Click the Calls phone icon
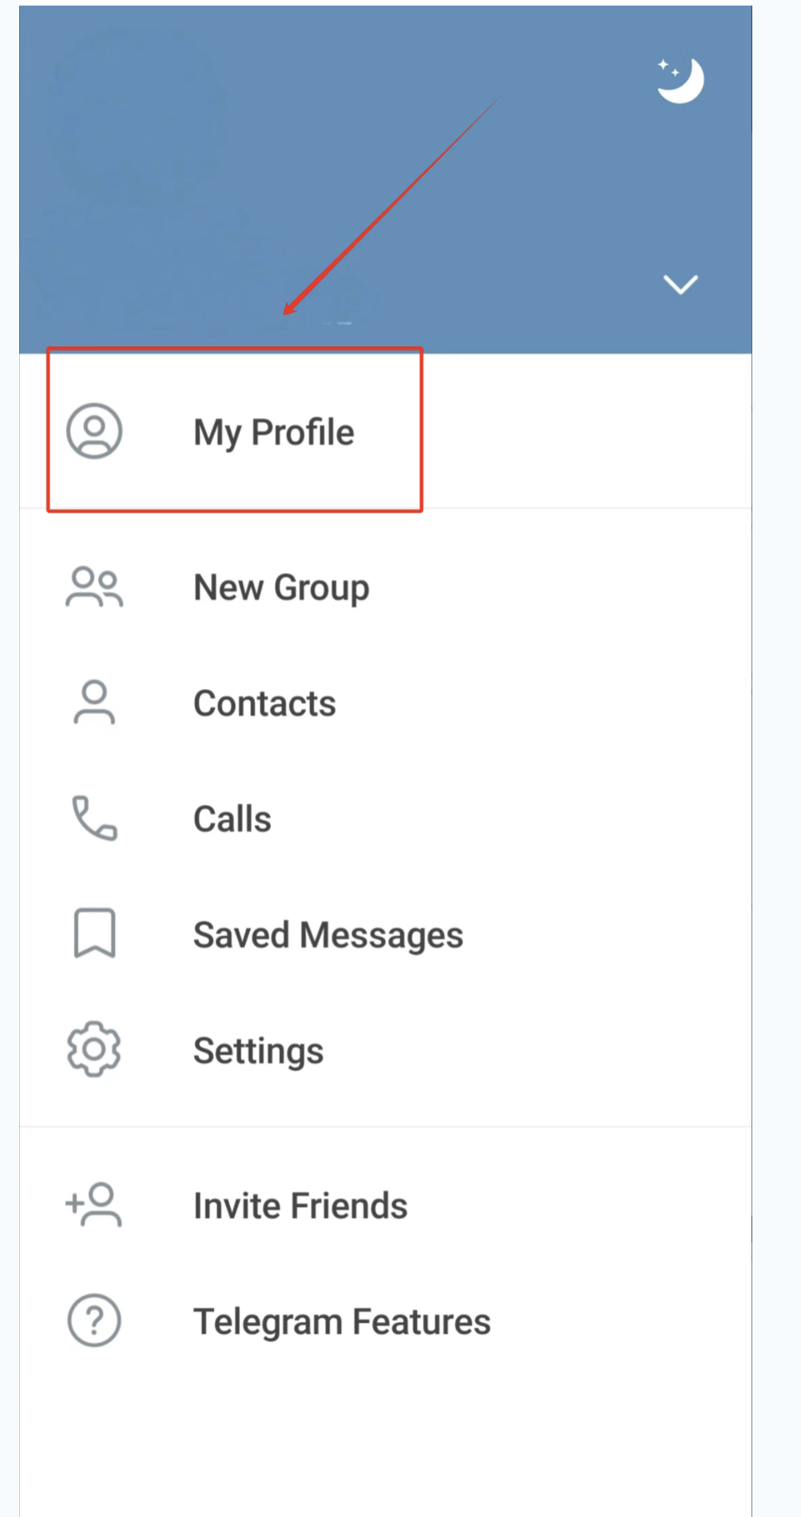801x1517 pixels. (x=94, y=818)
